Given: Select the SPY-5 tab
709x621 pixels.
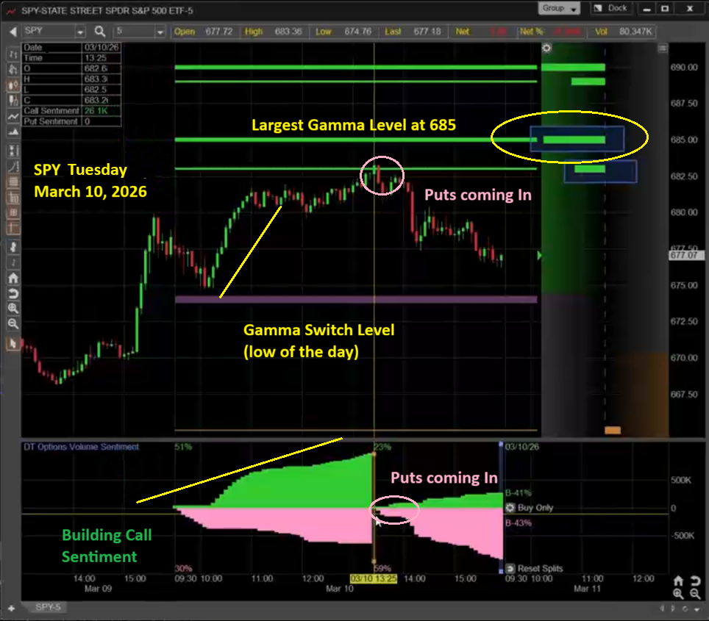Looking at the screenshot, I should click(x=49, y=608).
